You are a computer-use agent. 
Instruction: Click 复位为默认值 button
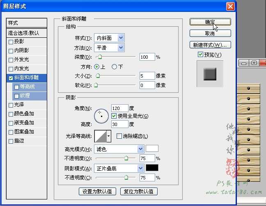coord(139,191)
